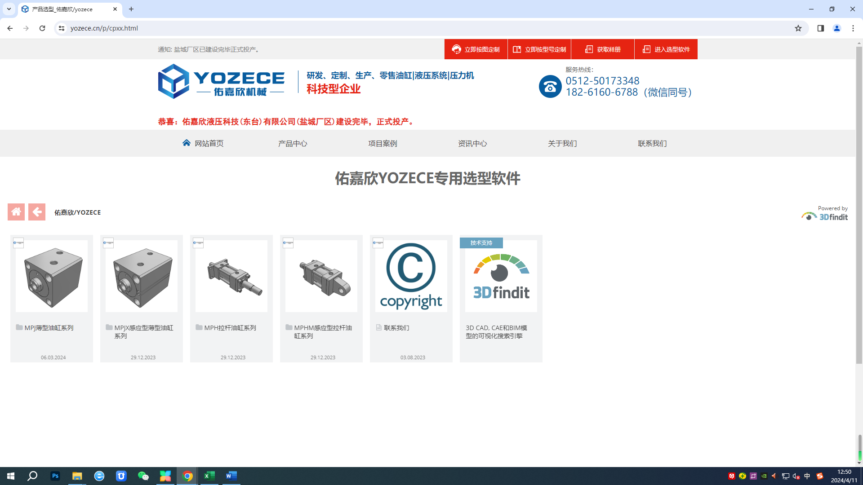Open the copyright 联系我们 card image

click(x=411, y=276)
